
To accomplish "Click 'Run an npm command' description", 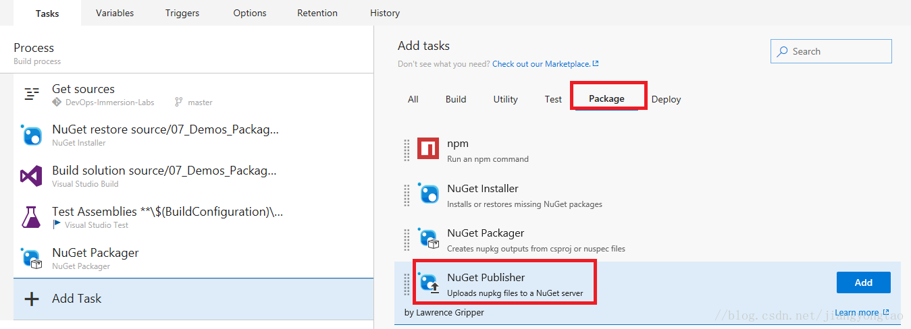I will [488, 159].
